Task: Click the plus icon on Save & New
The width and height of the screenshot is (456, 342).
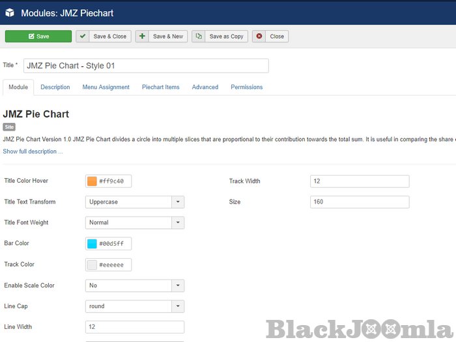Action: coord(143,36)
